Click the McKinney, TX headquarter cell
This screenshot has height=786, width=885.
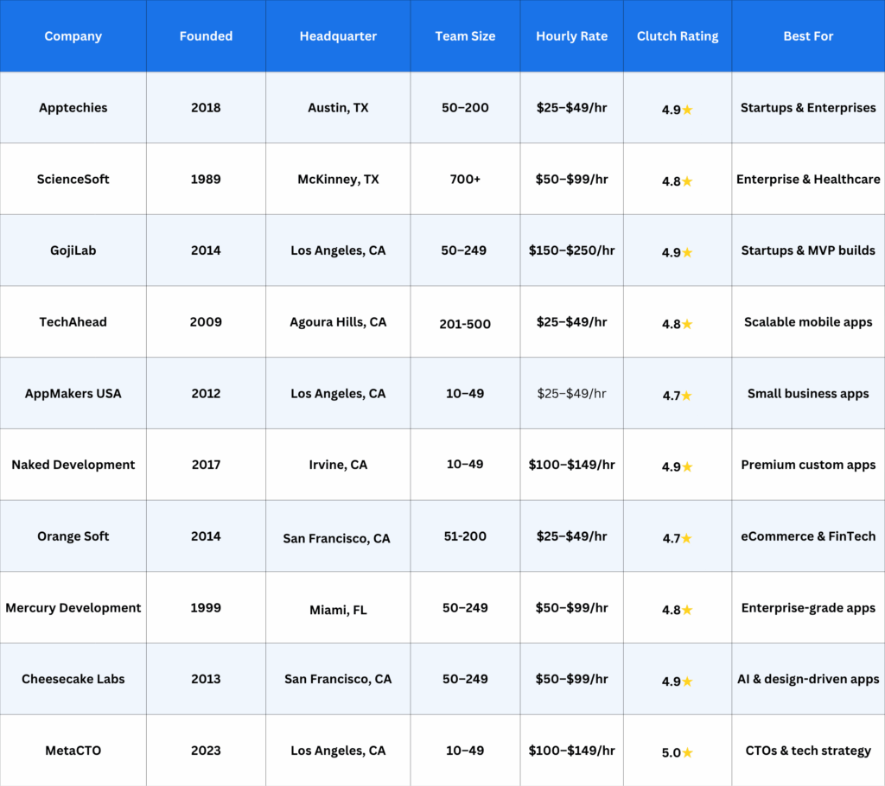point(338,179)
